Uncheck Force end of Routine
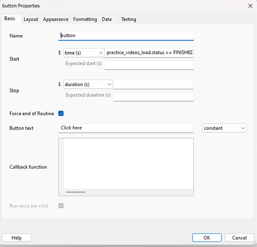This screenshot has width=257, height=247. [x=61, y=114]
